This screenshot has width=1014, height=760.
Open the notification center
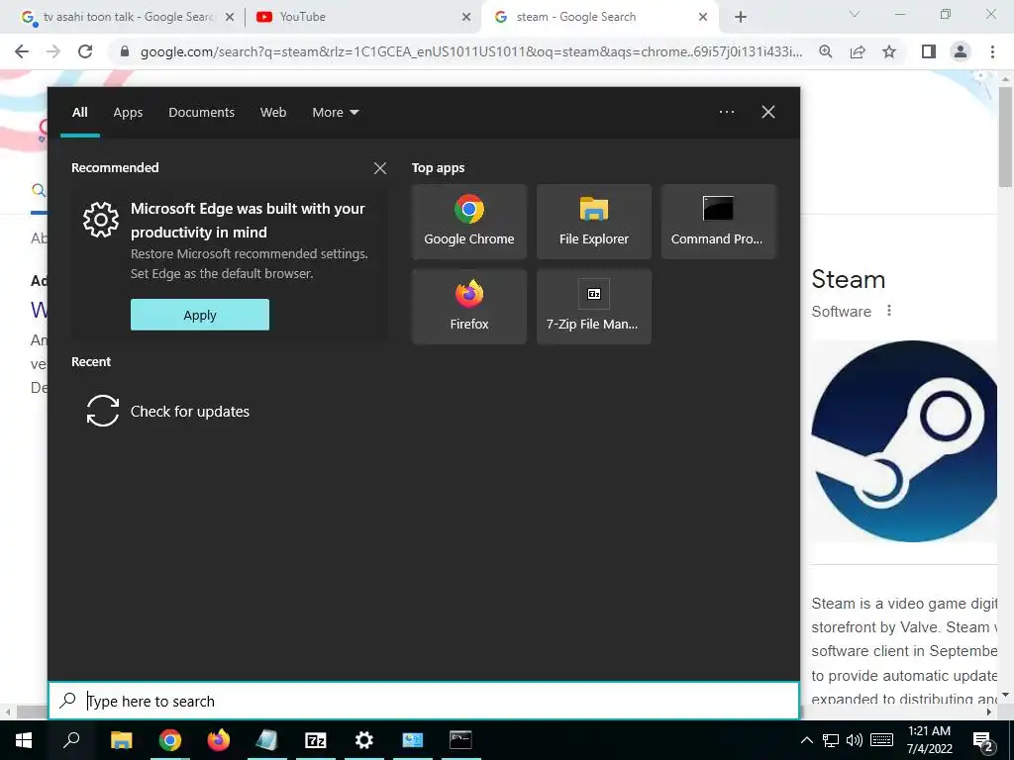pyautogui.click(x=982, y=740)
